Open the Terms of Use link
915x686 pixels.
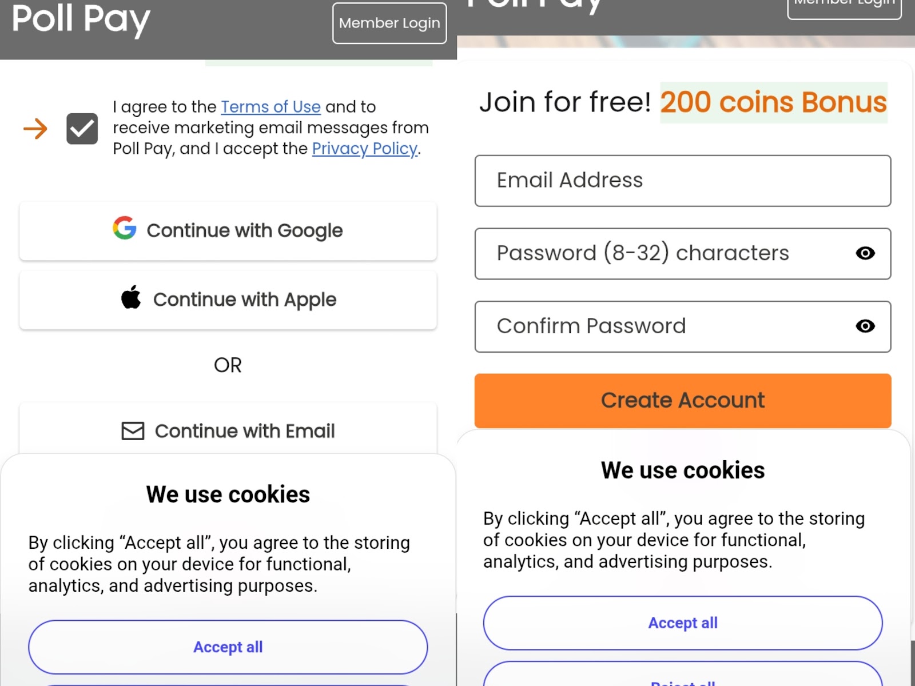click(x=270, y=107)
